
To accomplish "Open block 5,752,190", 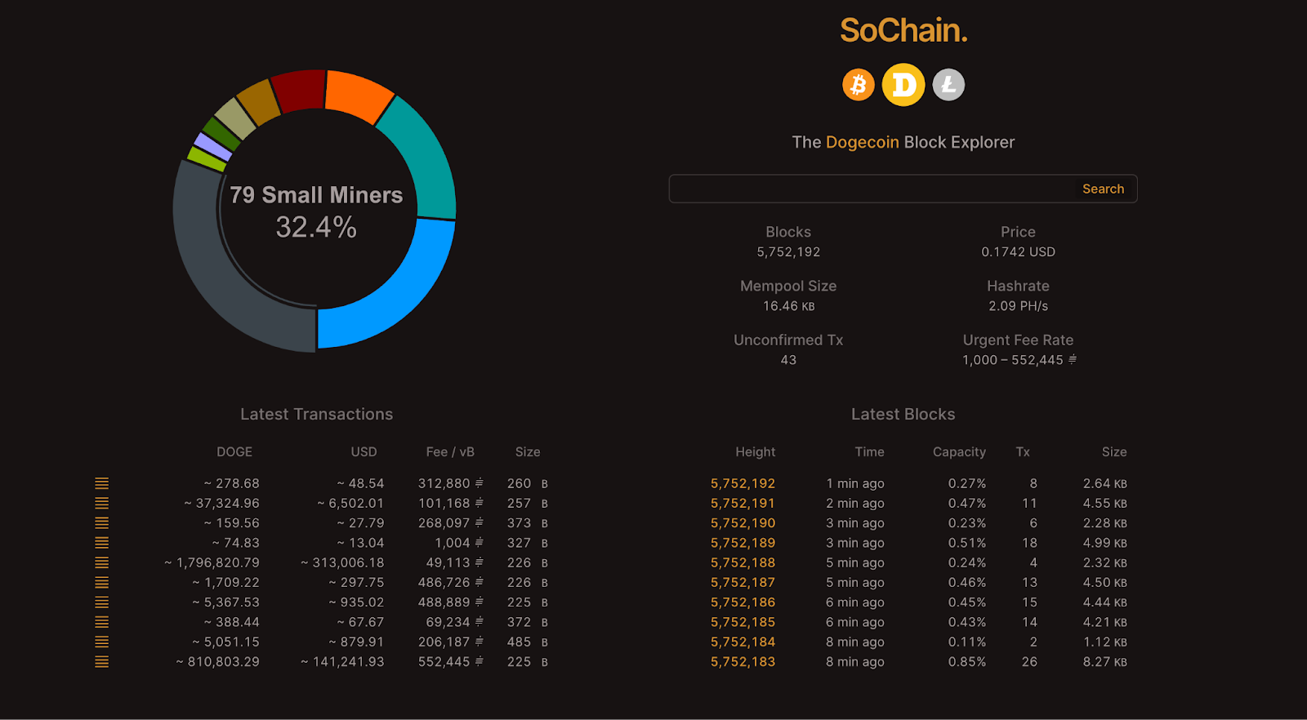I will tap(743, 523).
